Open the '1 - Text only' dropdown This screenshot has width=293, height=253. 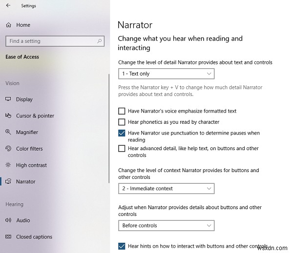pyautogui.click(x=167, y=74)
